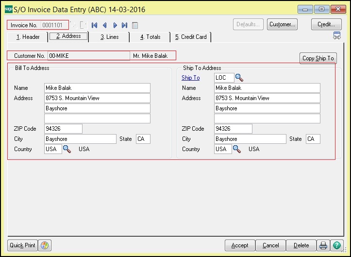Go to the previous invoice record

pyautogui.click(x=104, y=25)
